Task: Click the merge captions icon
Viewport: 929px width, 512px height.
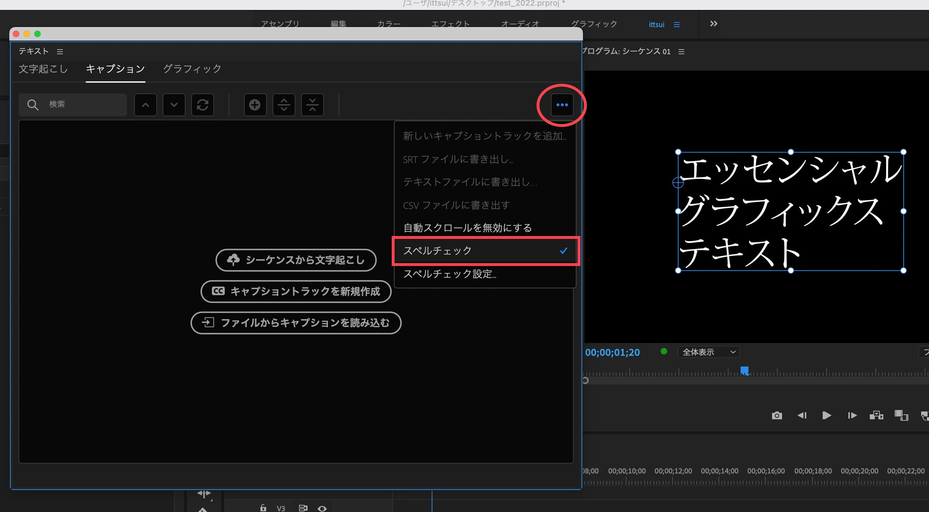Action: (312, 105)
